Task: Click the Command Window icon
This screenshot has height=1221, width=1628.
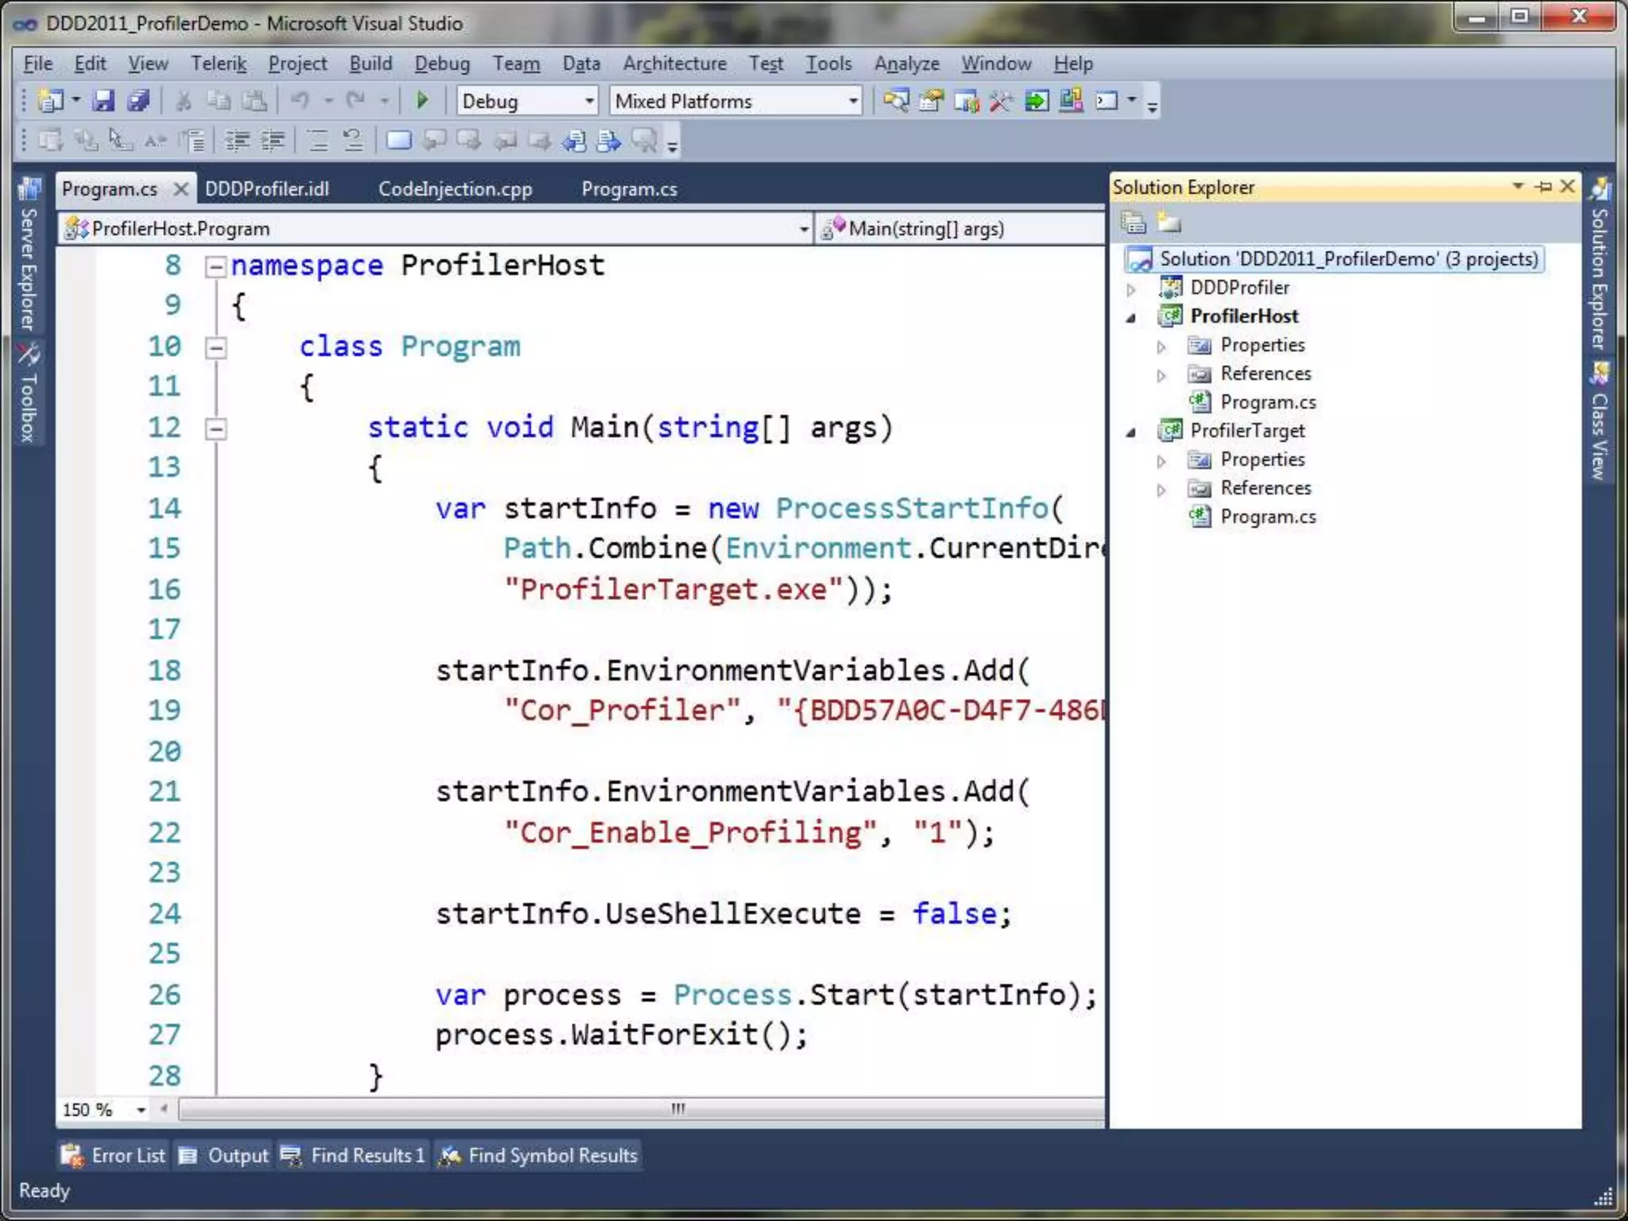Action: (x=1107, y=101)
